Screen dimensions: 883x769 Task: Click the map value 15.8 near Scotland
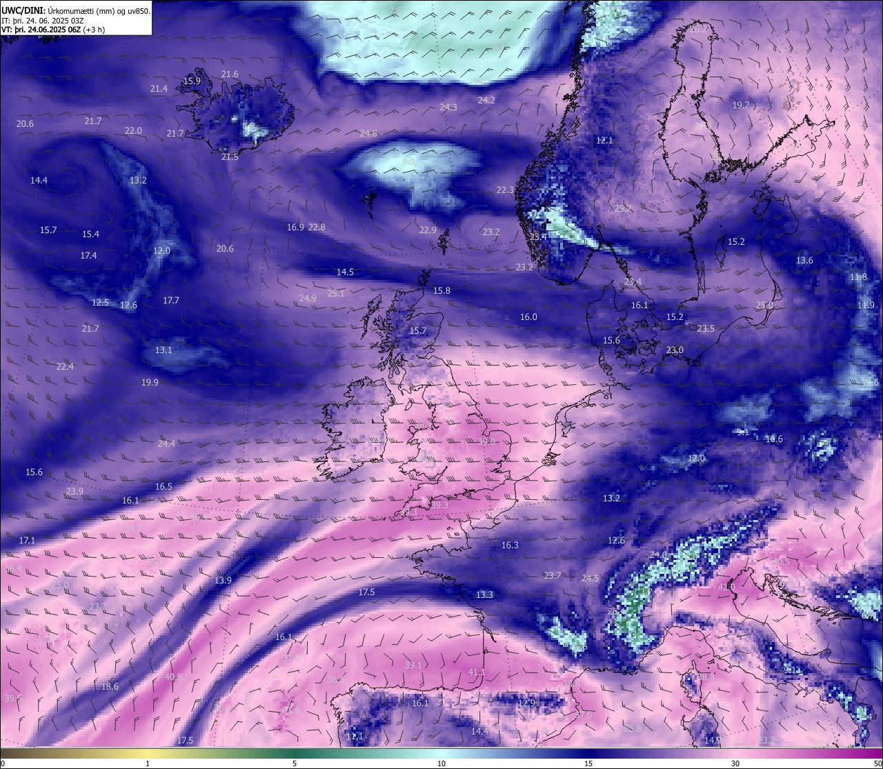point(441,291)
